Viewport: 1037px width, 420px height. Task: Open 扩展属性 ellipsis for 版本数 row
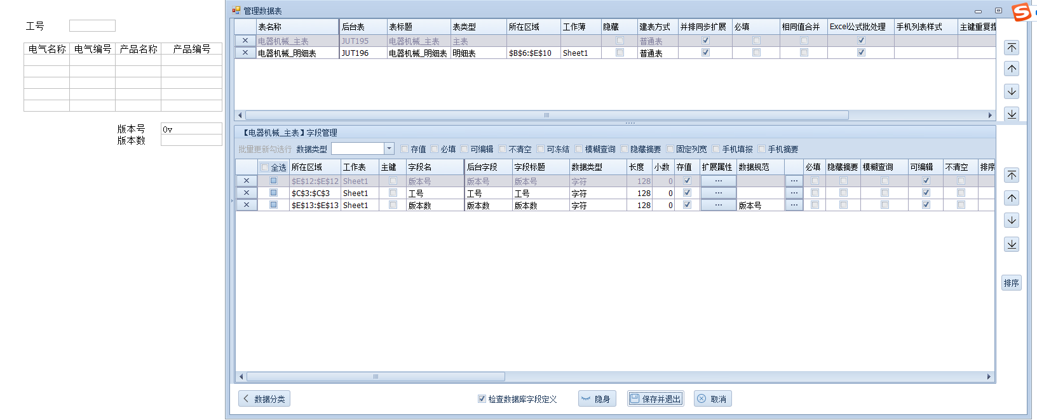pos(718,205)
